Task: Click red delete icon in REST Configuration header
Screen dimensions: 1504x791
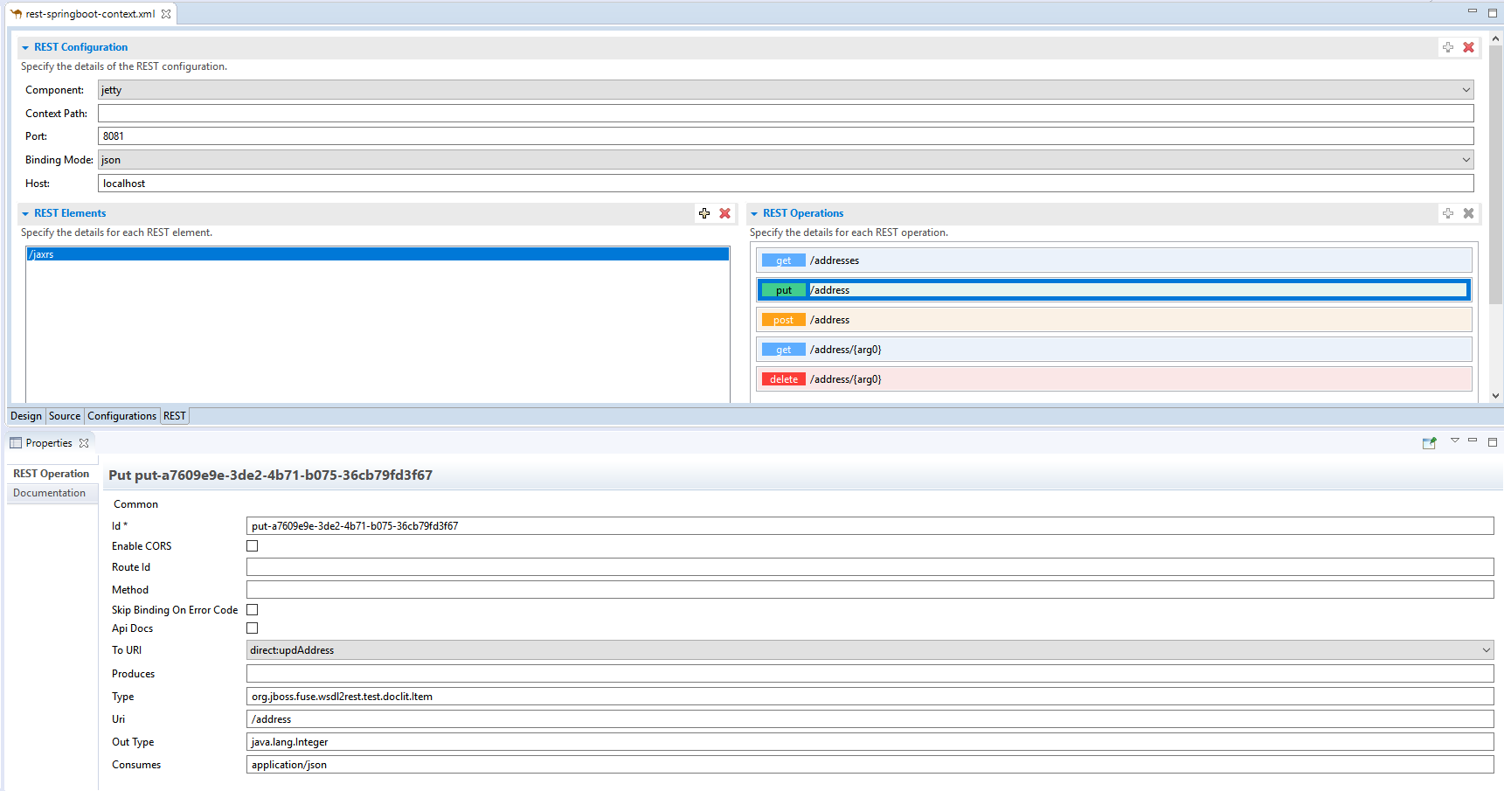Action: pos(1468,47)
